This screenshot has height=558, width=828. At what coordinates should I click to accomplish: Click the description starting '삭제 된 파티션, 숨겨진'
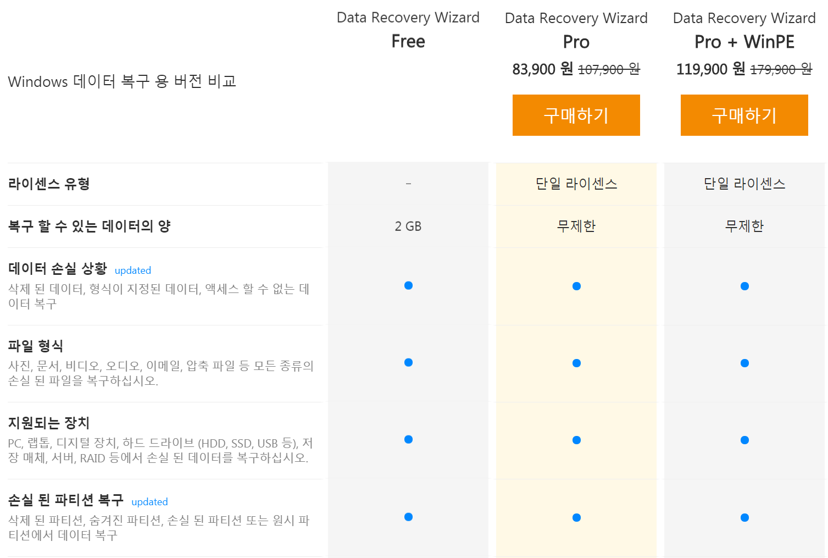[159, 528]
